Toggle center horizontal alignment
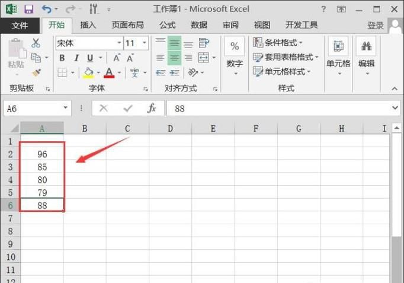Image resolution: width=404 pixels, height=283 pixels. [x=174, y=58]
